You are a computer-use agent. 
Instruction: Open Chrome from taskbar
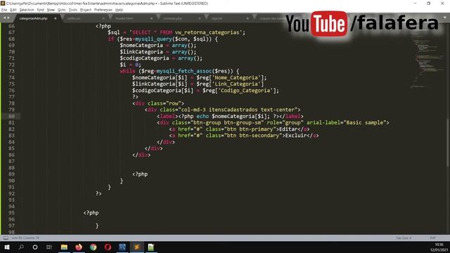(93, 247)
